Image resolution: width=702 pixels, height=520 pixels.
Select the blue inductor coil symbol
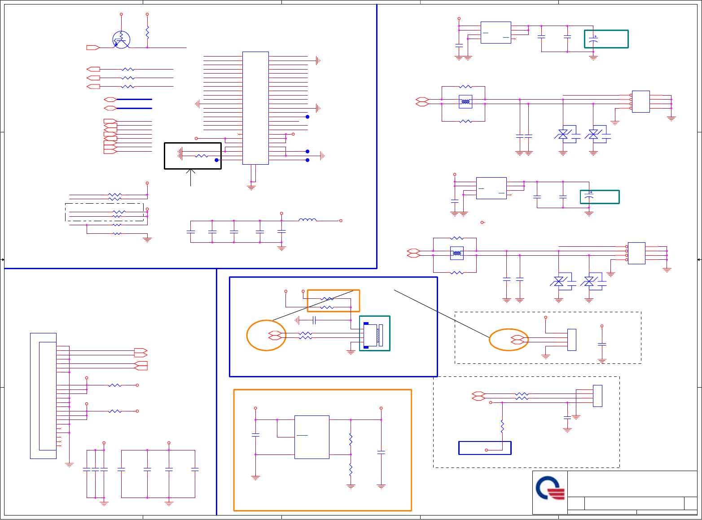(x=307, y=220)
